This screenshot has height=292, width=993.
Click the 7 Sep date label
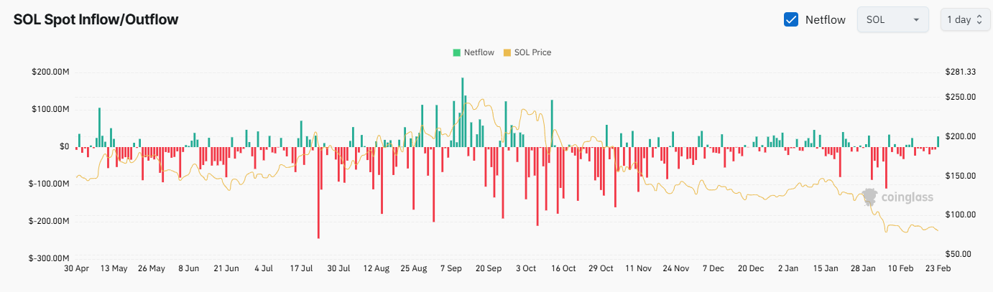point(451,268)
